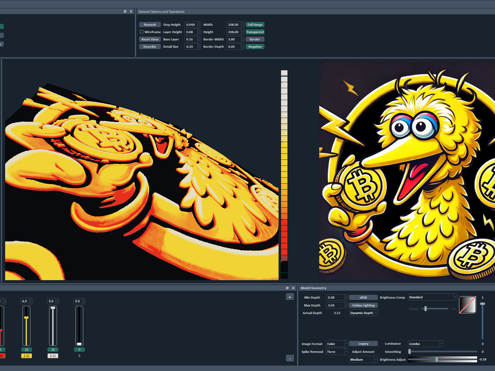The image size is (495, 371).
Task: Click the white filament slider handle
Action: 53,308
